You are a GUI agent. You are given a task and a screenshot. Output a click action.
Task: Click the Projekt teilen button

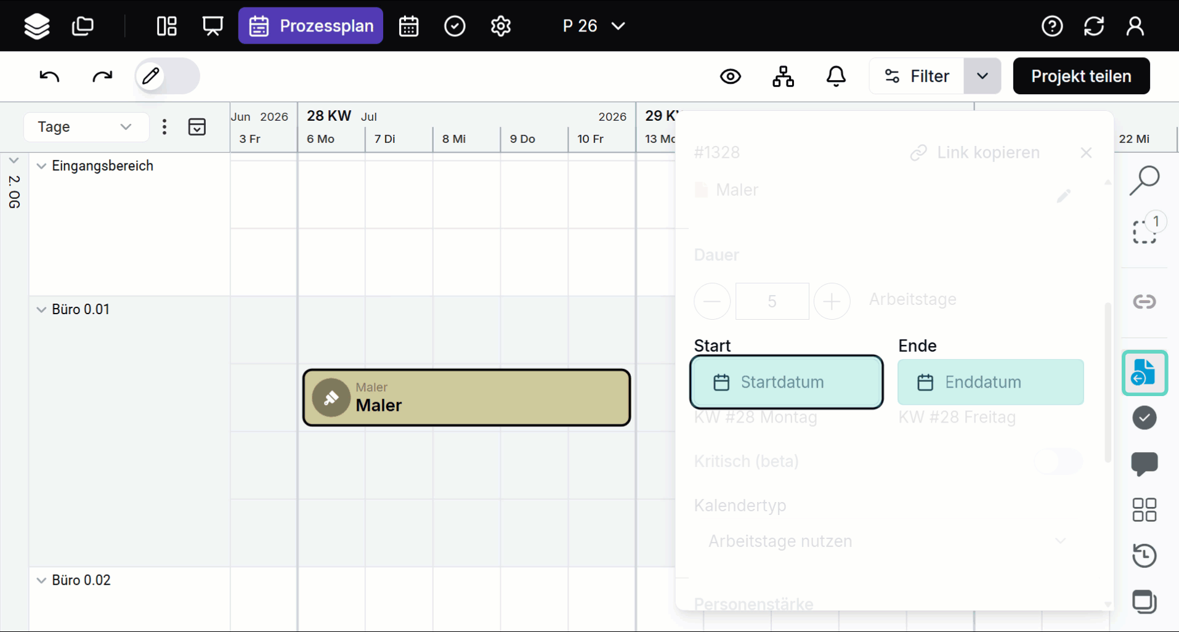tap(1080, 76)
